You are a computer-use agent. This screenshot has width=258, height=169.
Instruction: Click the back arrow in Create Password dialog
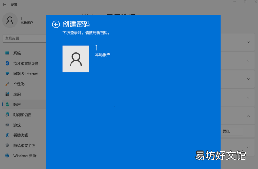click(56, 24)
